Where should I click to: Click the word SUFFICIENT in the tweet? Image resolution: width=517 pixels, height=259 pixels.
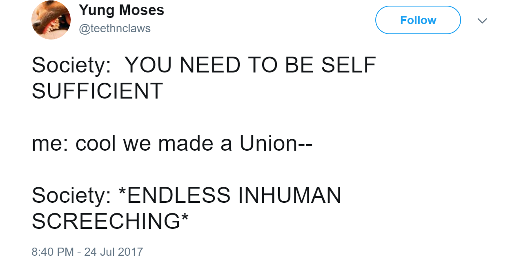97,91
